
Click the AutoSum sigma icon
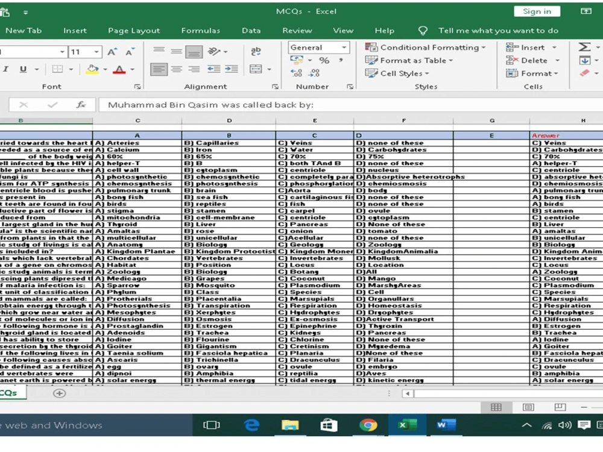(x=584, y=47)
